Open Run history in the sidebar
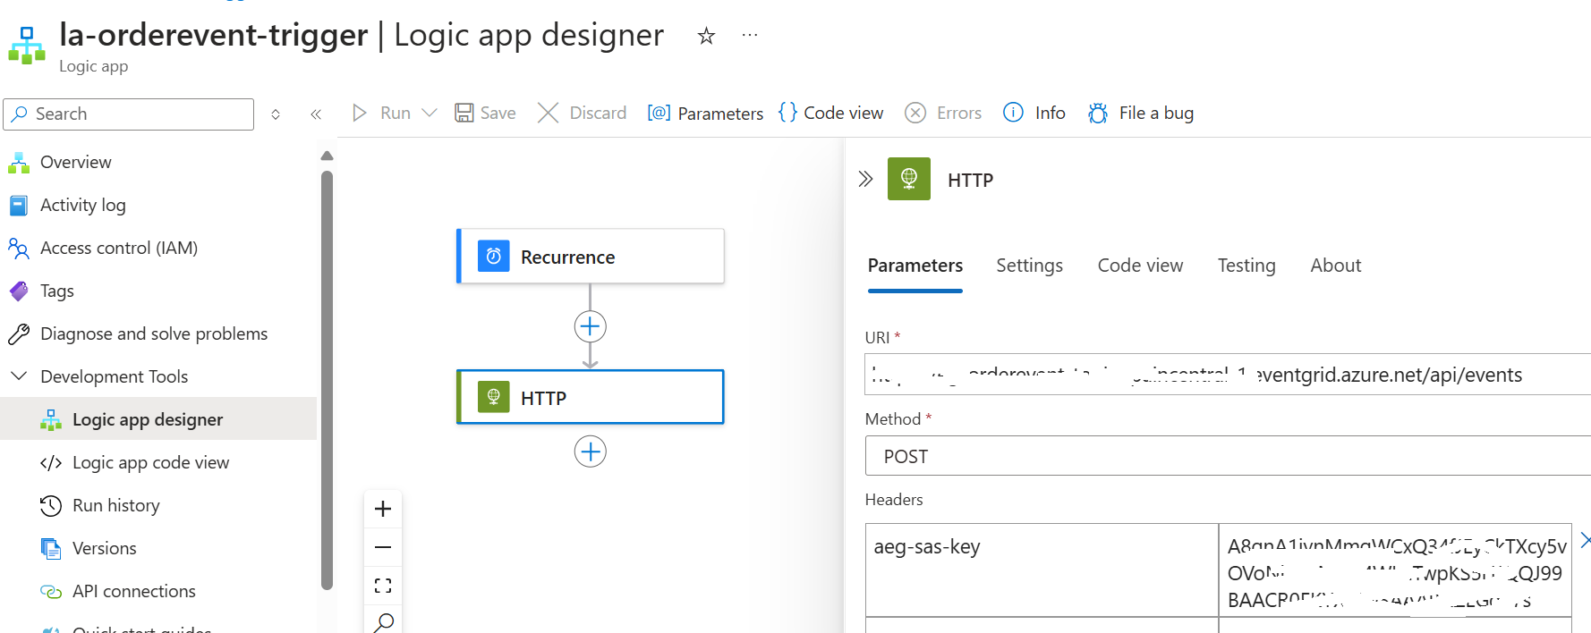The width and height of the screenshot is (1591, 633). tap(116, 505)
